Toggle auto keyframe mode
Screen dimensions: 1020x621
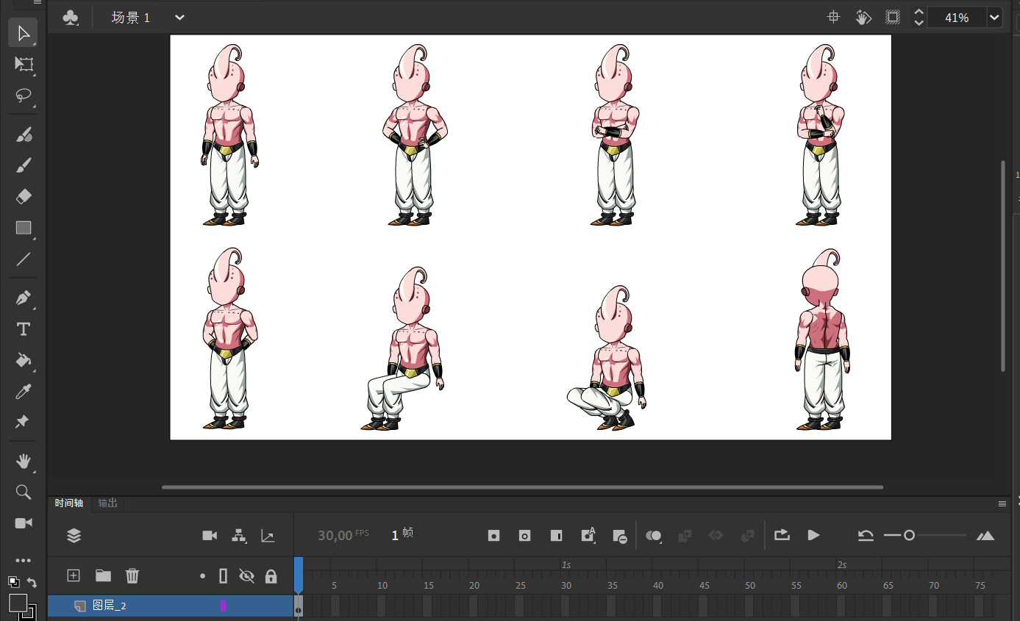588,536
